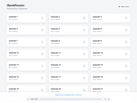Image resolution: width=137 pixels, height=103 pixels.
Task: Launch Episodio 14 via its play icon
Action: [84, 66]
